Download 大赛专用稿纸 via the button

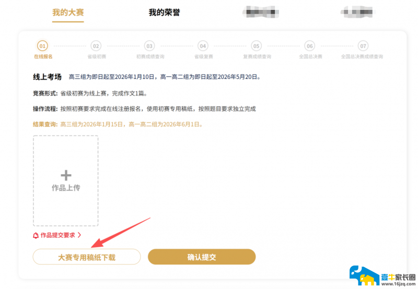point(87,257)
